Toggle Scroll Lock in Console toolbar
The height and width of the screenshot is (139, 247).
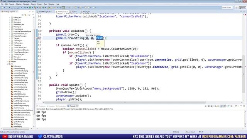coord(218,106)
